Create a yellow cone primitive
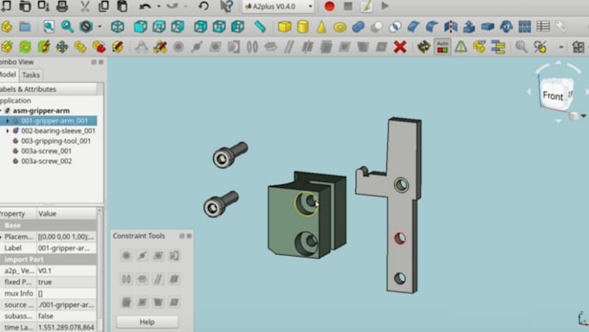Image resolution: width=589 pixels, height=332 pixels. 321,27
